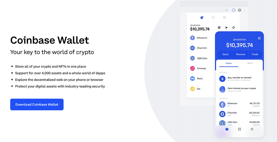Open Buy, transfer or convert action
This screenshot has height=142, width=277.
pos(239,79)
